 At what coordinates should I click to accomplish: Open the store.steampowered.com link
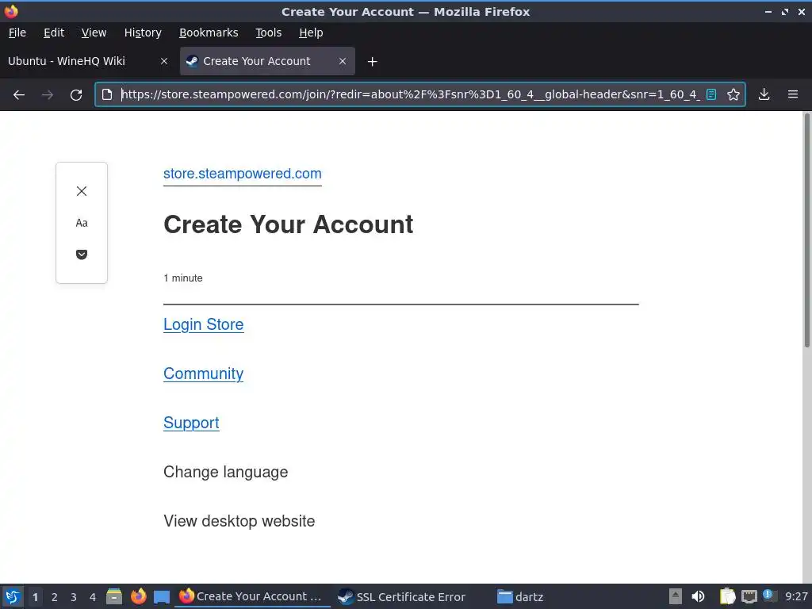(x=243, y=174)
